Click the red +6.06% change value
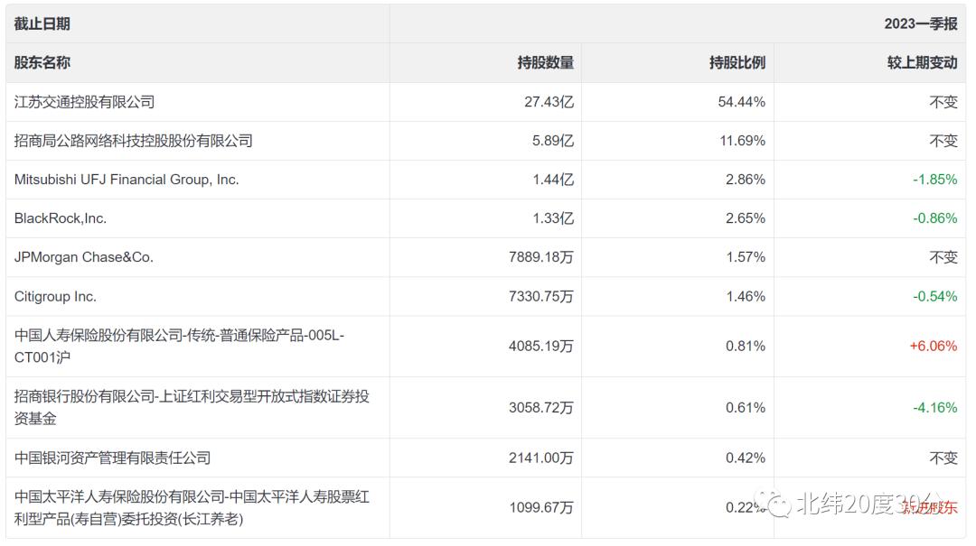This screenshot has height=546, width=976. pos(935,346)
